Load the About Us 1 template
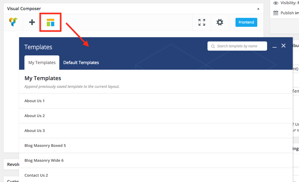 click(35, 101)
